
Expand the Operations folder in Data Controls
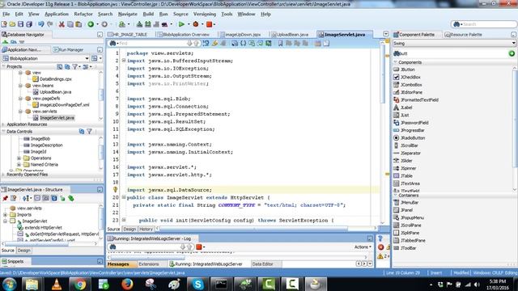coord(19,158)
